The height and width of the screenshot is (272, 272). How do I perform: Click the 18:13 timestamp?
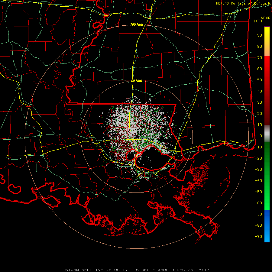point(203,270)
